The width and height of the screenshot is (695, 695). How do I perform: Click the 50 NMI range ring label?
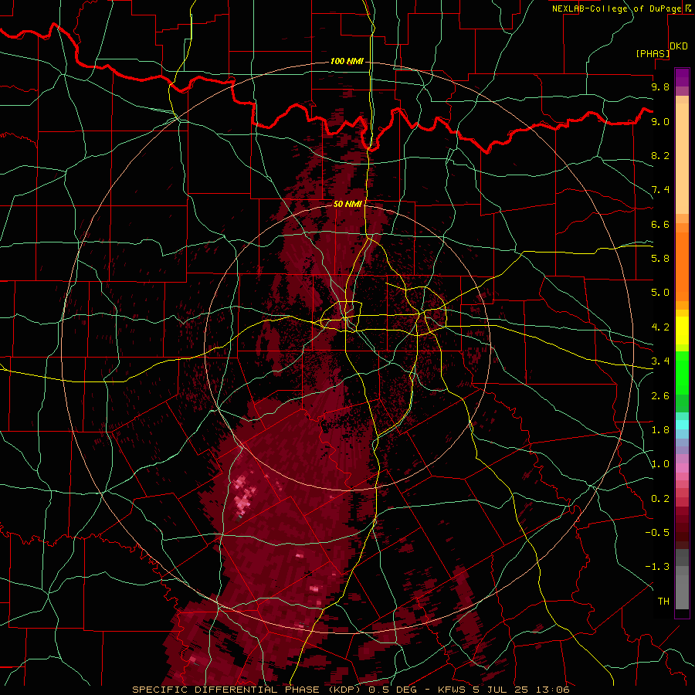coord(348,204)
